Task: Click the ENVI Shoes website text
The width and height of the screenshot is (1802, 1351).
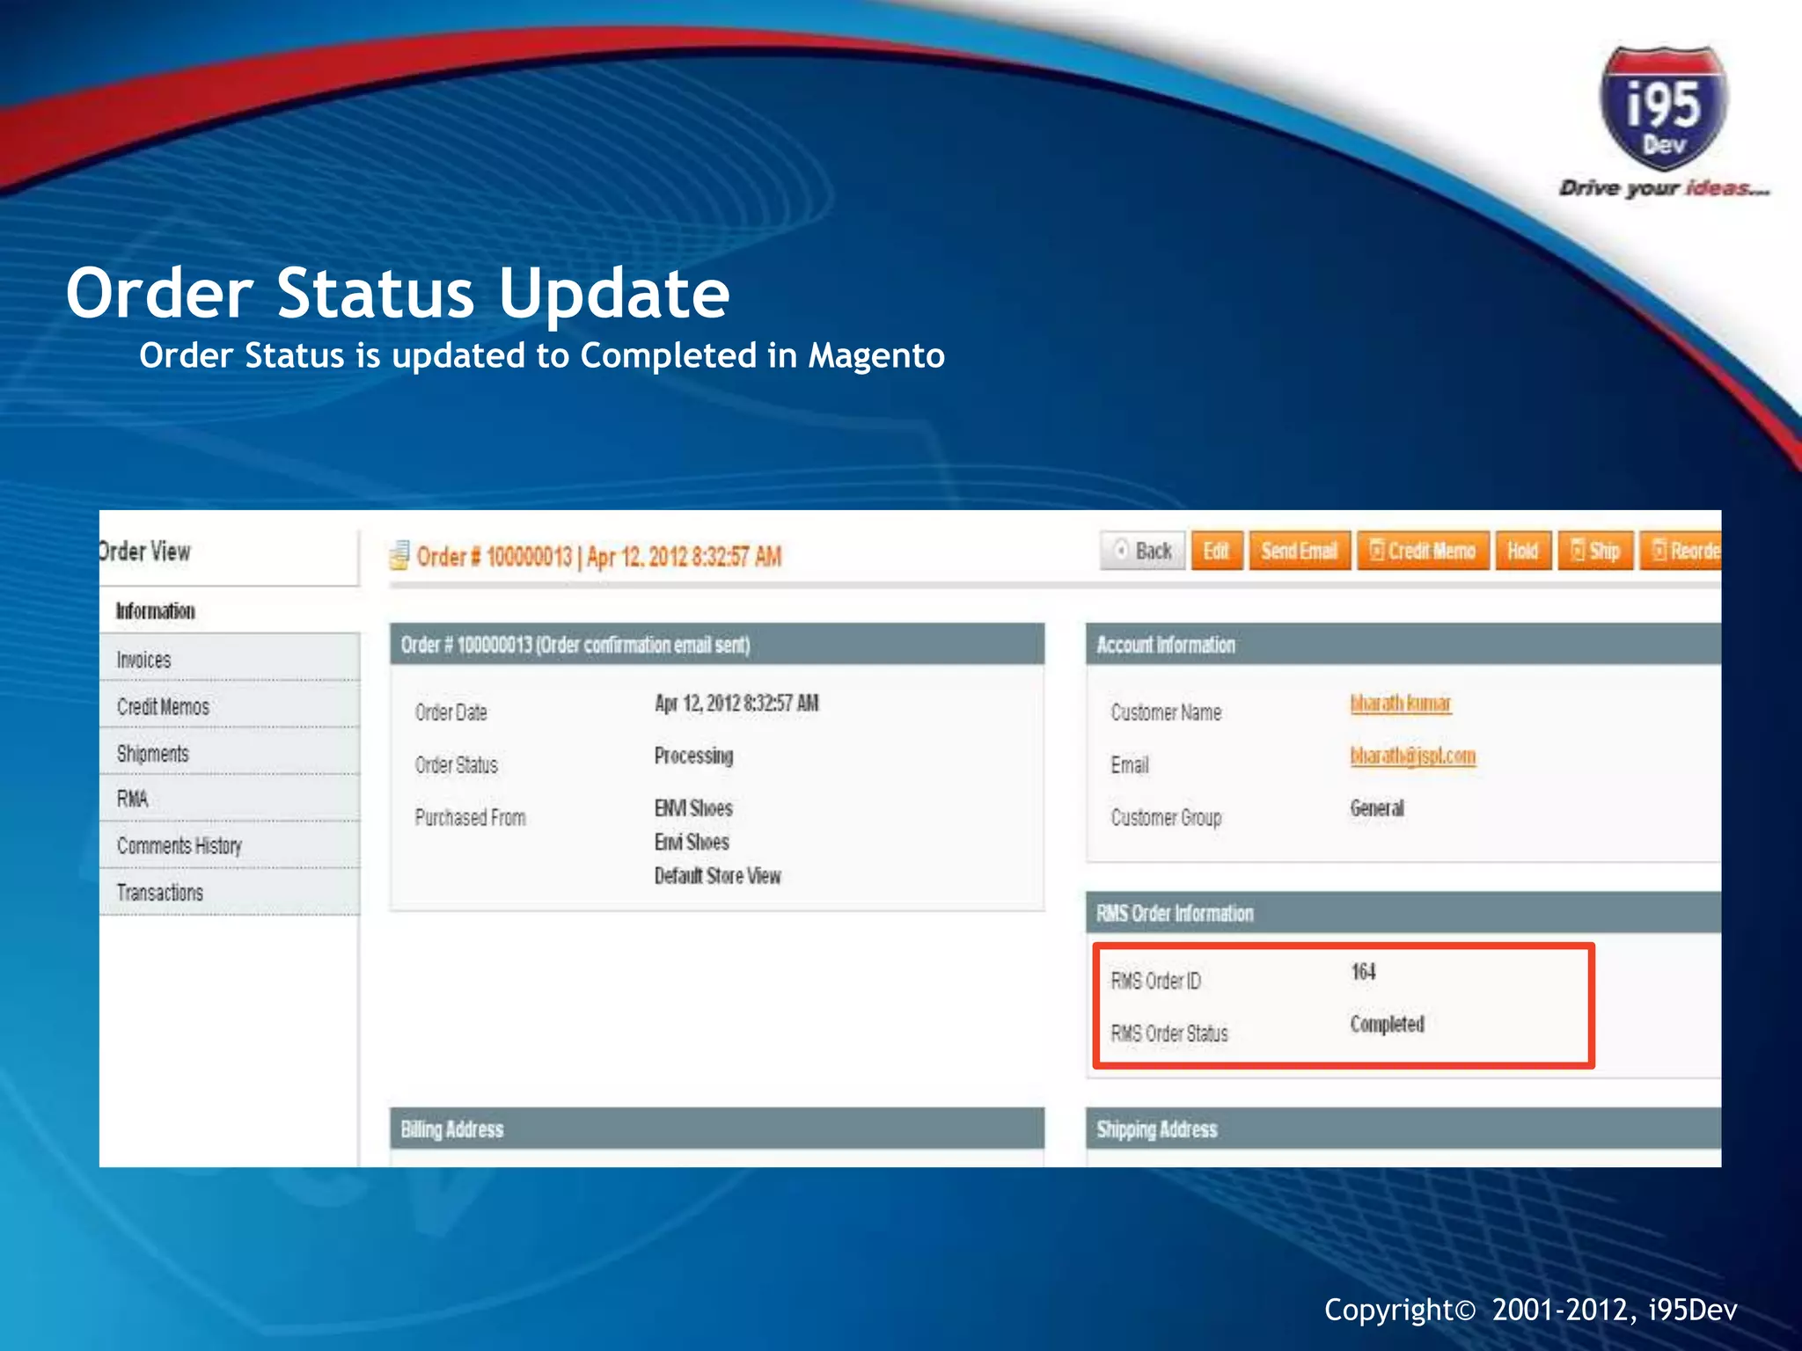Action: coord(693,807)
